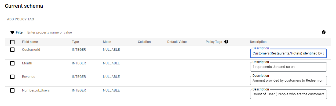This screenshot has width=336, height=106.
Task: Open the help icon beside filter bar
Action: click(324, 32)
